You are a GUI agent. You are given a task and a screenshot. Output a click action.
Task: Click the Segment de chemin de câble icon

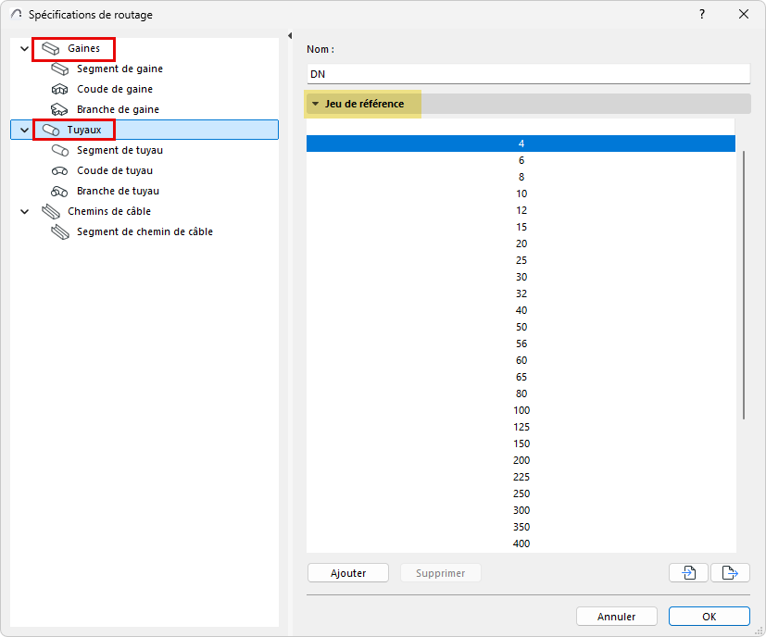click(59, 232)
